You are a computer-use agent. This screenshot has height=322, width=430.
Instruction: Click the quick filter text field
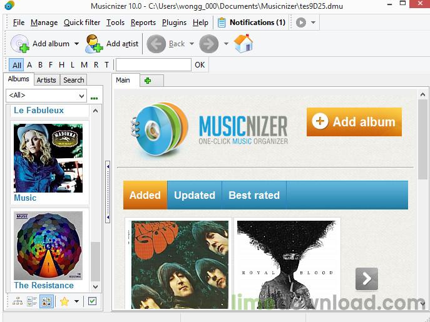(x=153, y=65)
